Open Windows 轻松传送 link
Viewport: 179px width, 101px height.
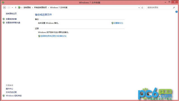pos(14,96)
